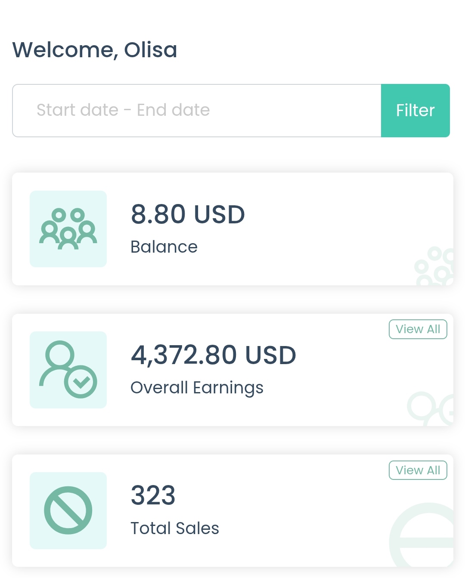Click the 8.80 USD balance amount
Image resolution: width=465 pixels, height=578 pixels.
click(x=188, y=214)
